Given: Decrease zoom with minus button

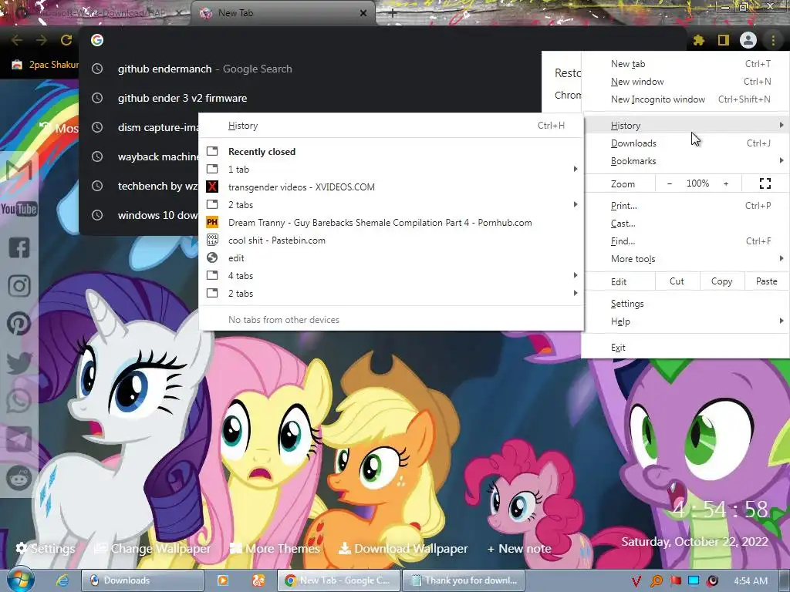Looking at the screenshot, I should point(670,183).
